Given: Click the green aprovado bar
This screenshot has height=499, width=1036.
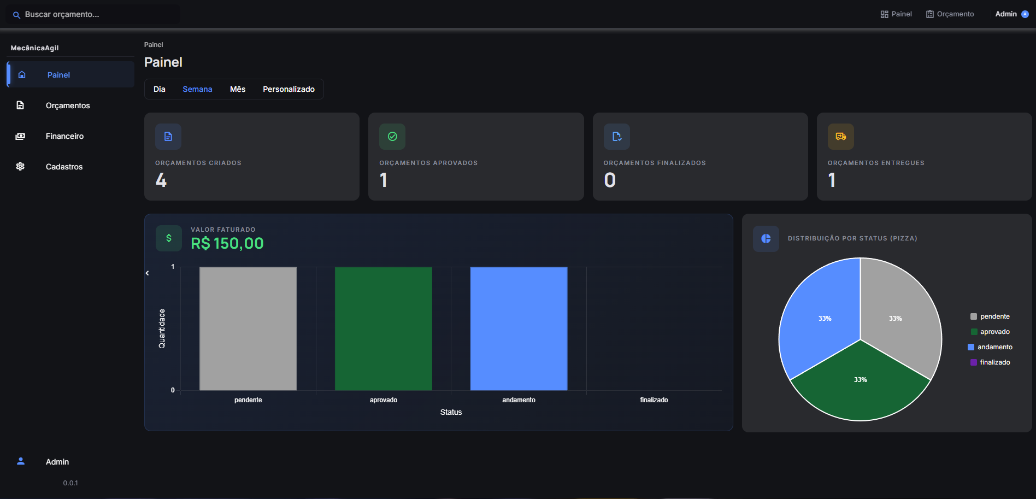Looking at the screenshot, I should pyautogui.click(x=384, y=328).
